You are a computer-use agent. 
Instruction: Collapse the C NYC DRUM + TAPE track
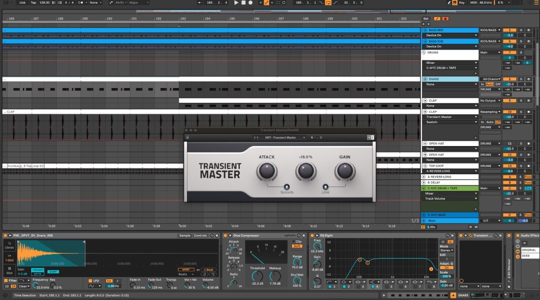coord(423,188)
